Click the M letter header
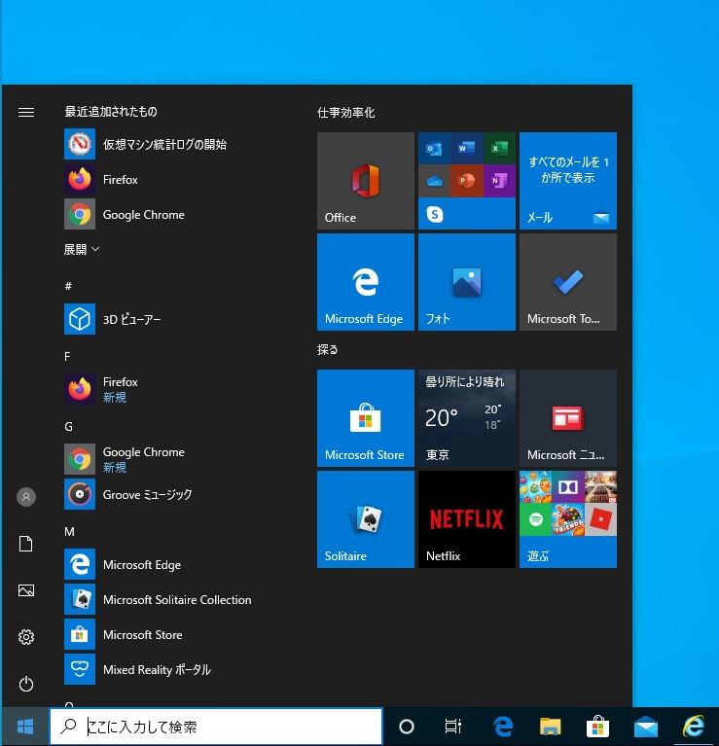 69,531
